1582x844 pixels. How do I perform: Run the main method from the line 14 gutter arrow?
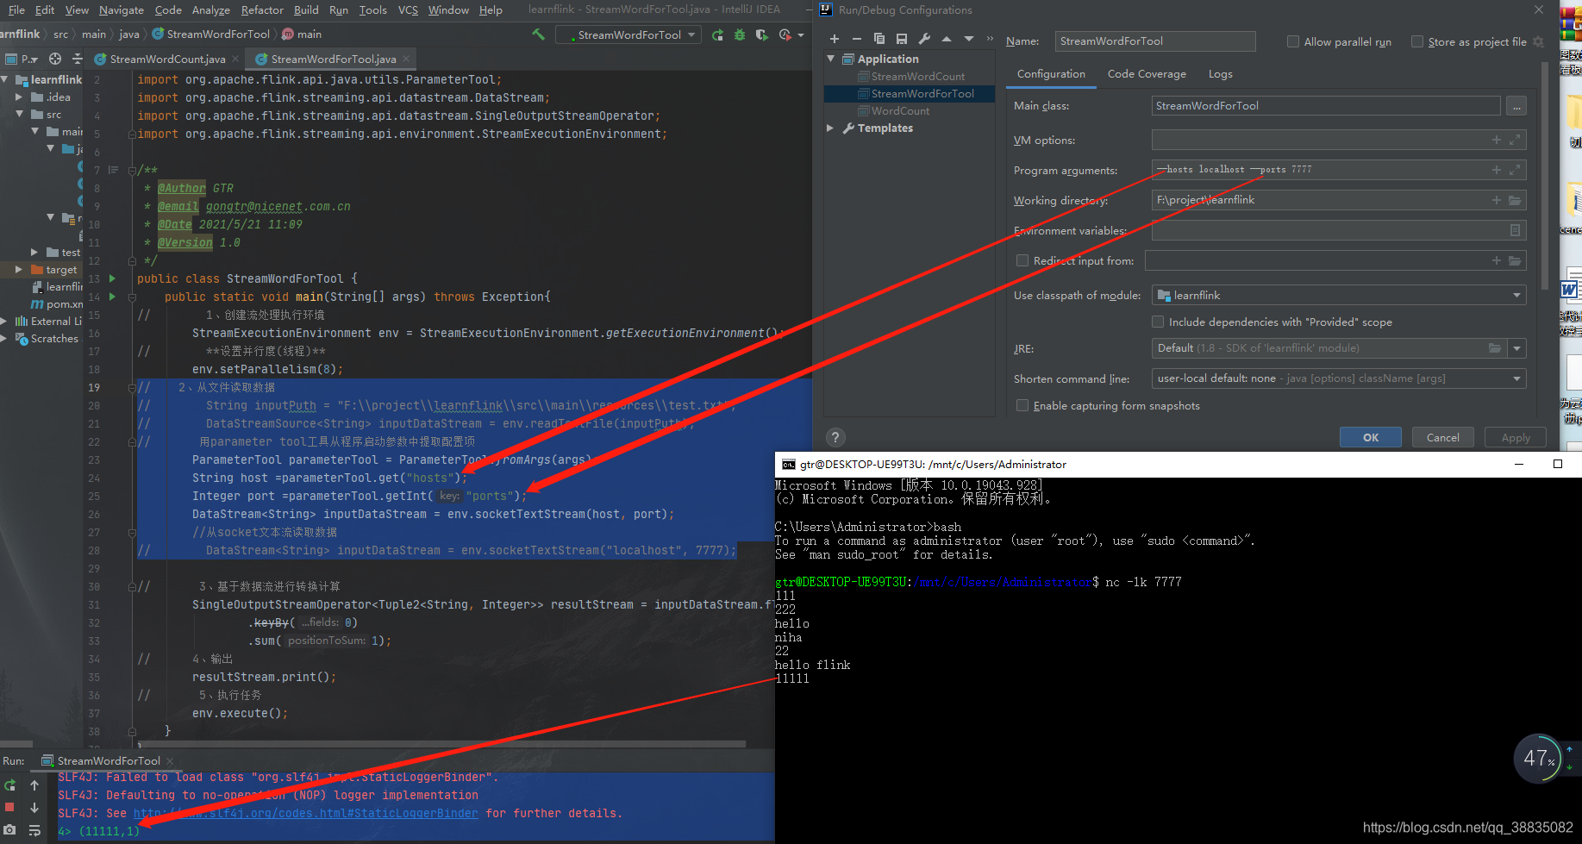pyautogui.click(x=113, y=297)
